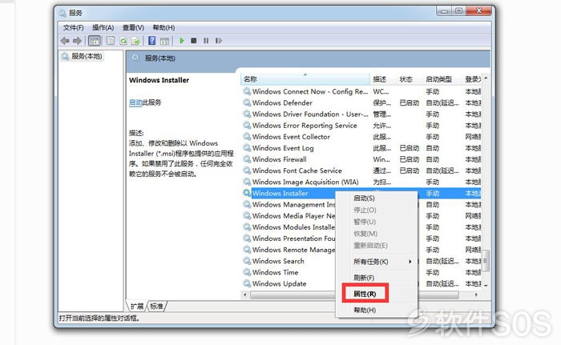Click the gear icon of Windows Defender row
Screen dimensions: 561x345
(x=247, y=102)
